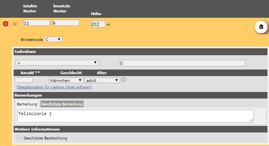Click the Bemerkungen section header

click(x=140, y=95)
